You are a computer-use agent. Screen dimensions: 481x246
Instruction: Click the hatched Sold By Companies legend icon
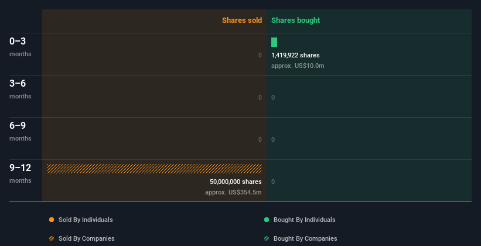(x=52, y=238)
